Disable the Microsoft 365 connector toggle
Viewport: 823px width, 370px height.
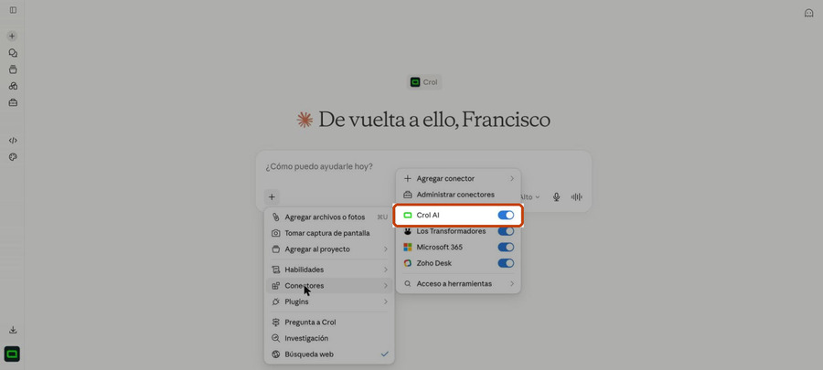tap(506, 247)
